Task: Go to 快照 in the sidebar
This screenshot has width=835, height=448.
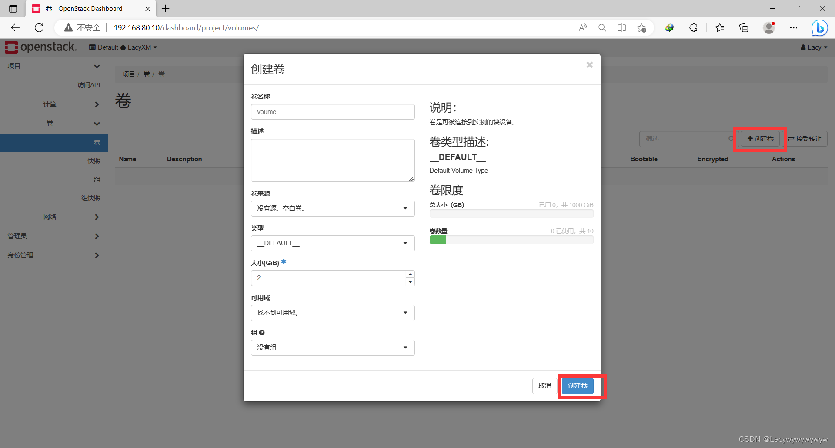Action: coord(94,160)
